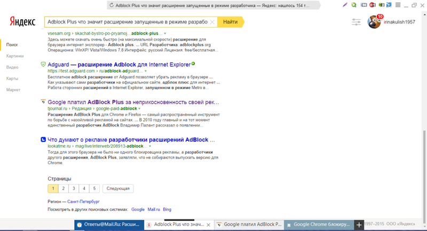Viewport: 427px width, 231px height.
Task: Change region via Санкт-Петербург link
Action: coord(83,202)
